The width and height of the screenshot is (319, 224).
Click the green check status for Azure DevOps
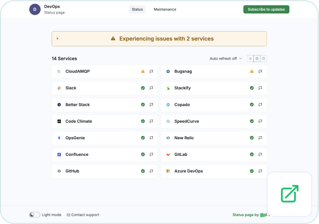pos(252,171)
